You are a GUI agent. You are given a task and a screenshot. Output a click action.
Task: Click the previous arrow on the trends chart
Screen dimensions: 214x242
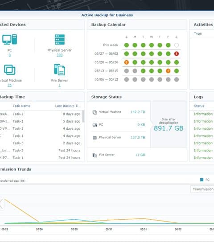click(1, 204)
